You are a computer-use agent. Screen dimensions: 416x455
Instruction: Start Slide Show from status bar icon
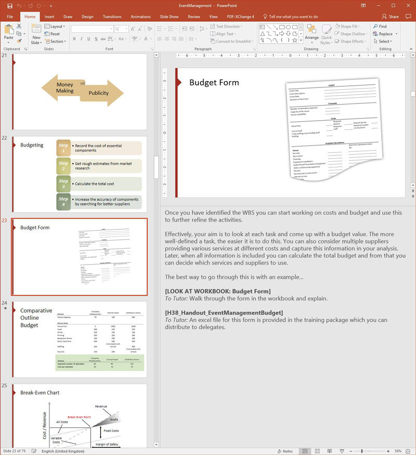pos(342,451)
